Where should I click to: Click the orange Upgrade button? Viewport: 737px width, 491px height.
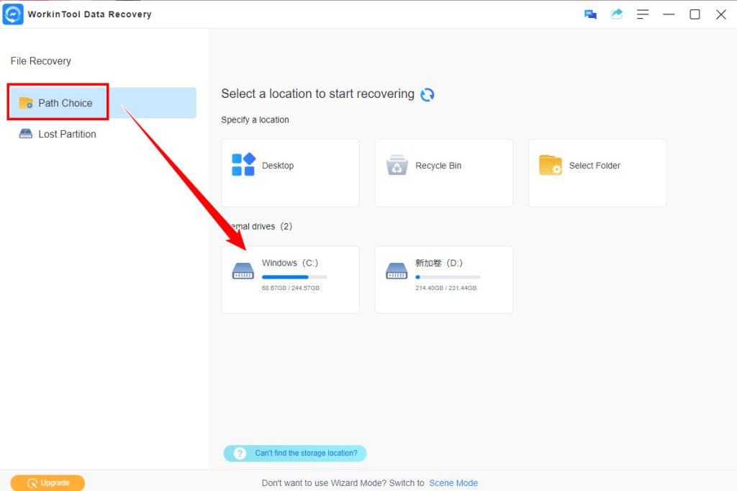click(47, 482)
